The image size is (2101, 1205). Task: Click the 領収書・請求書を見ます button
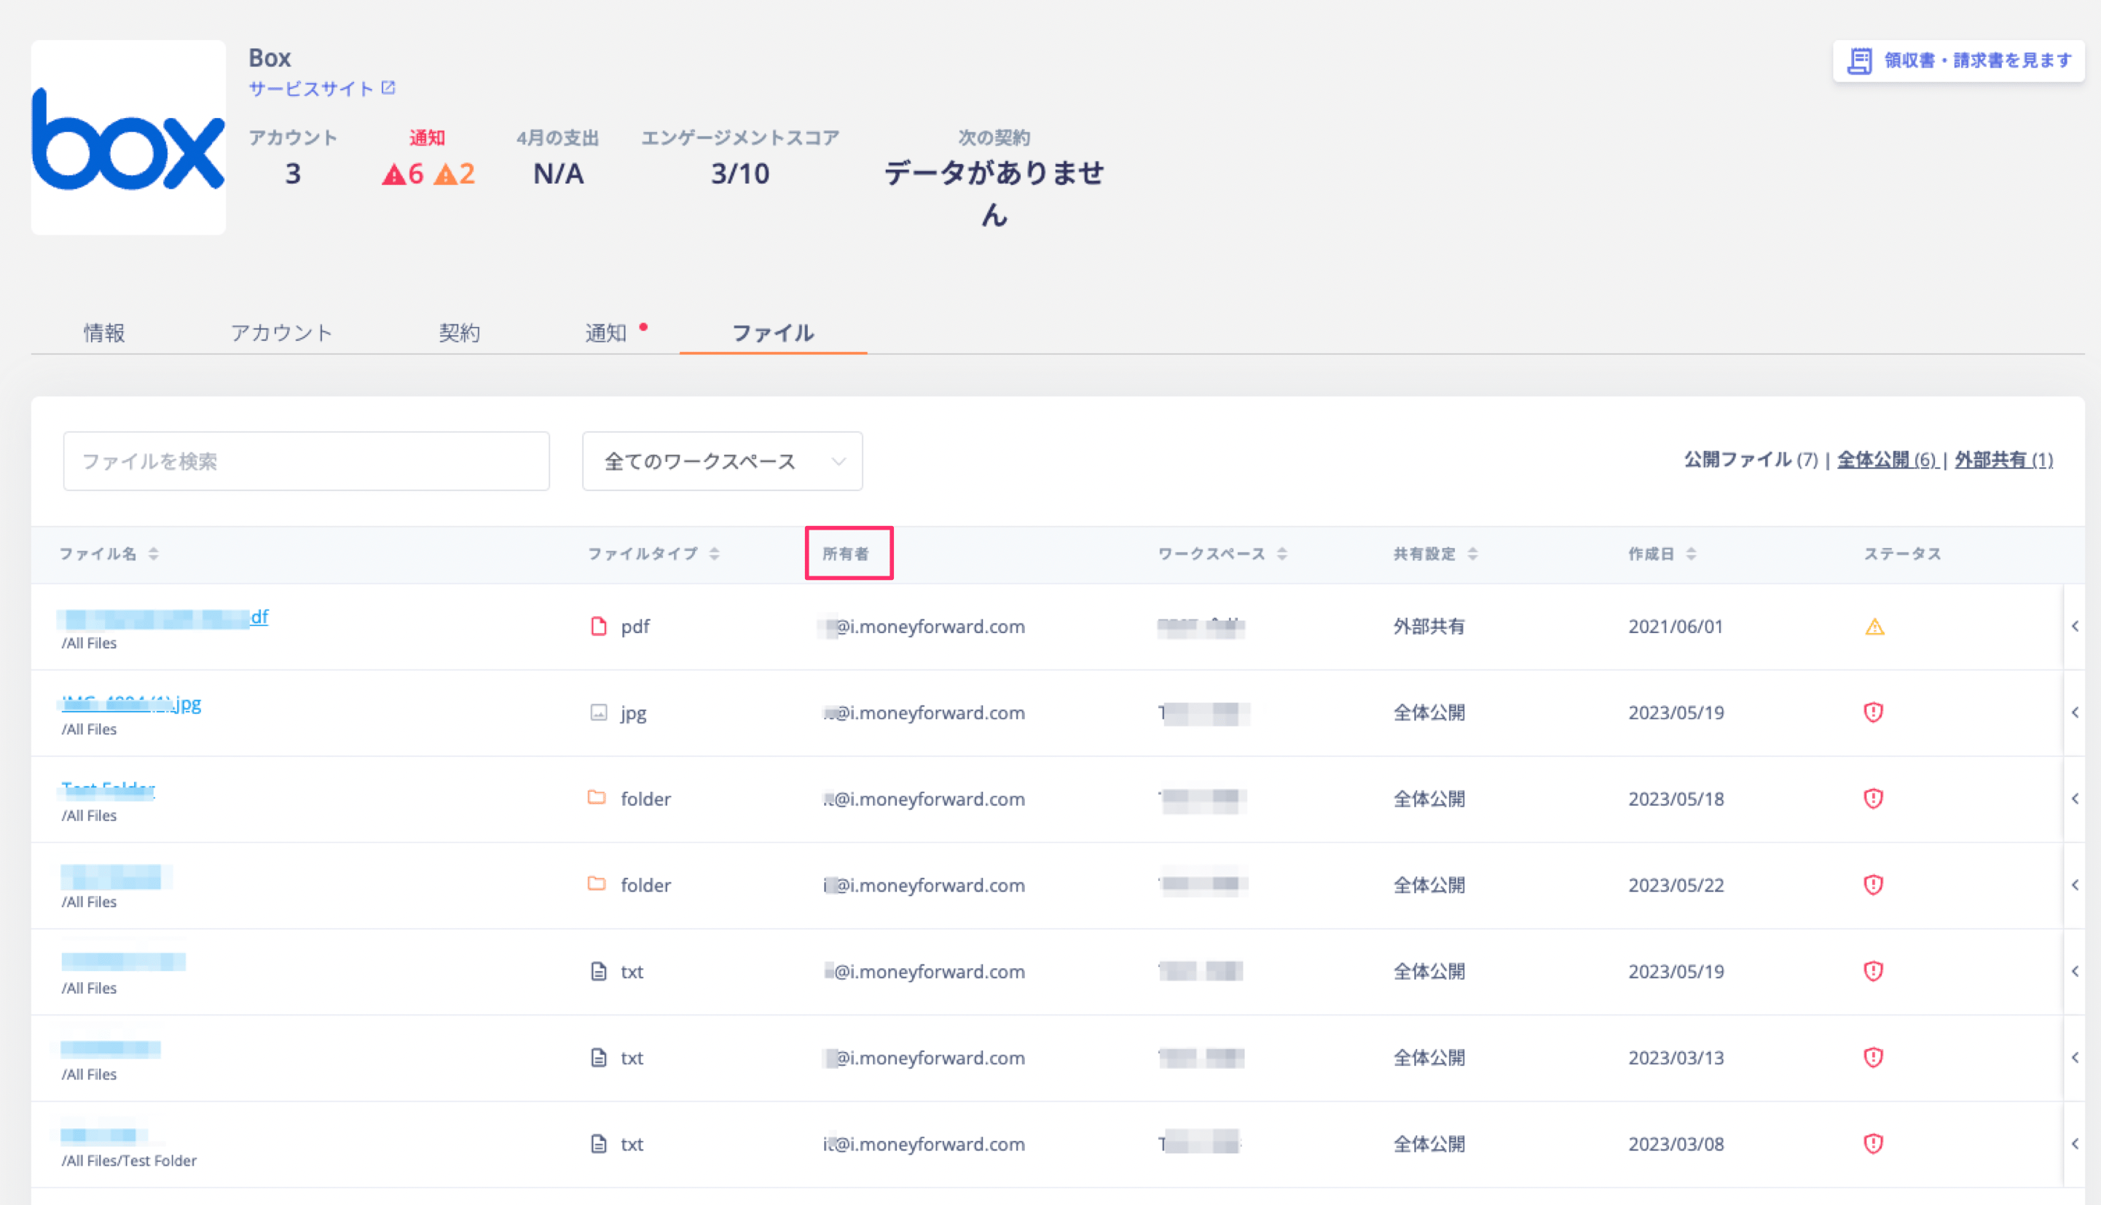[x=1959, y=60]
